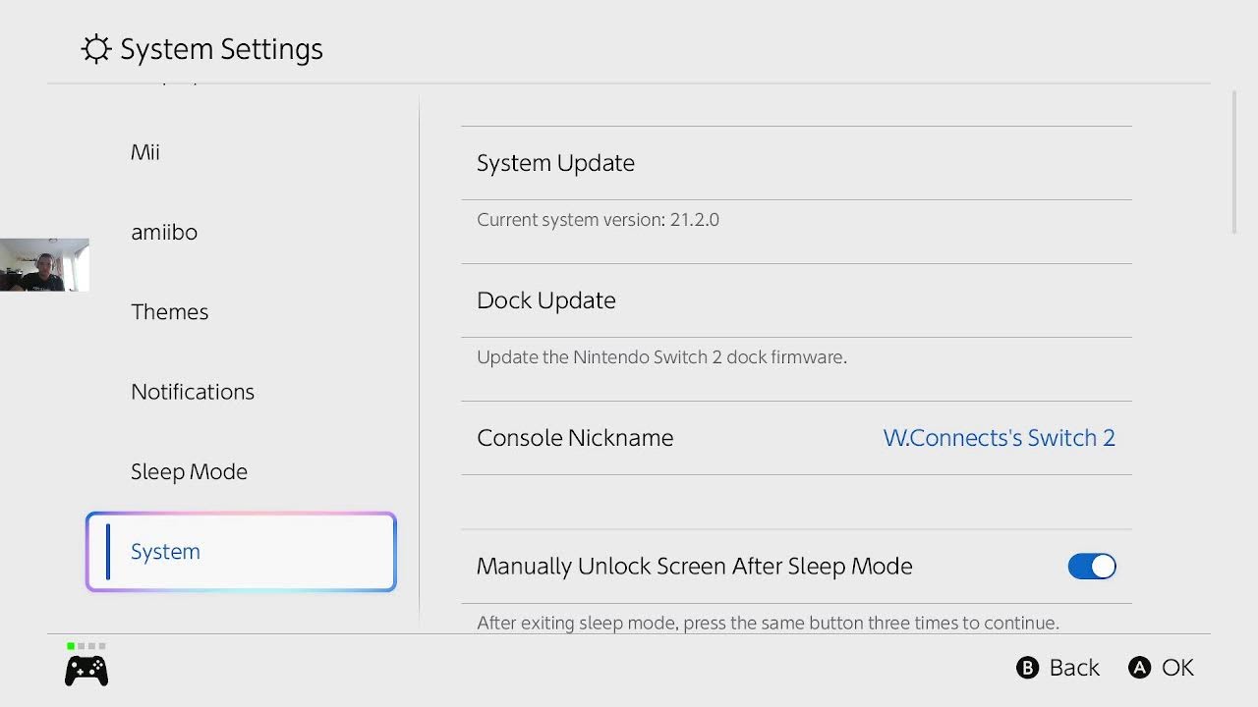1258x707 pixels.
Task: Edit the W.Connects's Switch 2 nickname value
Action: pyautogui.click(x=999, y=438)
